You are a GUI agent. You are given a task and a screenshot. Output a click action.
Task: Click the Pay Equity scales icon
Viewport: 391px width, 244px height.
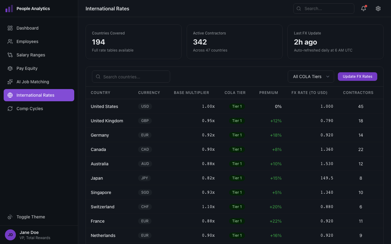(x=10, y=68)
